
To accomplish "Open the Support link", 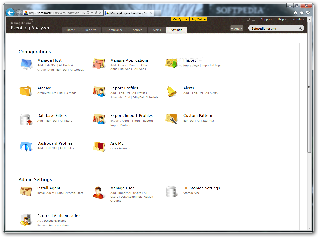I will (266, 19).
